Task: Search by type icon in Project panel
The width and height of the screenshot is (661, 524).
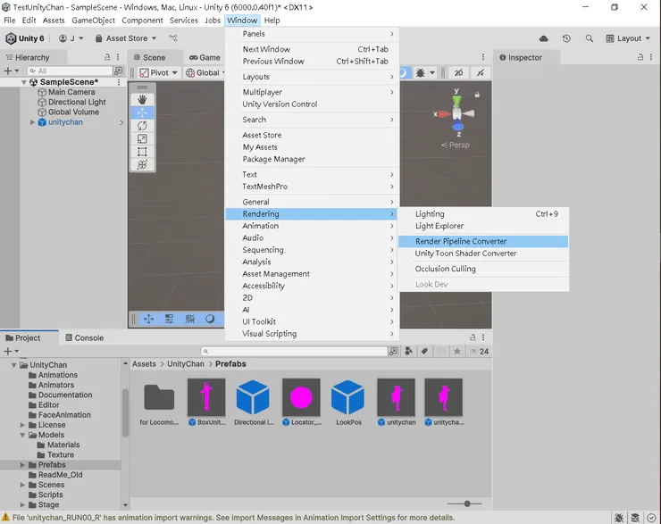Action: (x=408, y=351)
